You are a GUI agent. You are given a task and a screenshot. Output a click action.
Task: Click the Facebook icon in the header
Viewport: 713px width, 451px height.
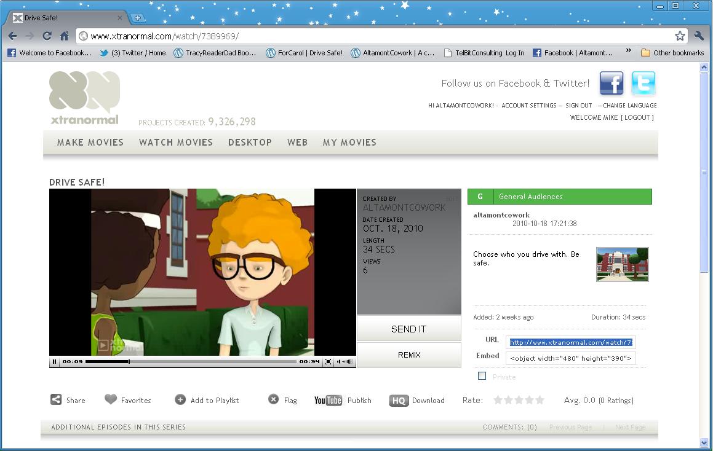[611, 83]
